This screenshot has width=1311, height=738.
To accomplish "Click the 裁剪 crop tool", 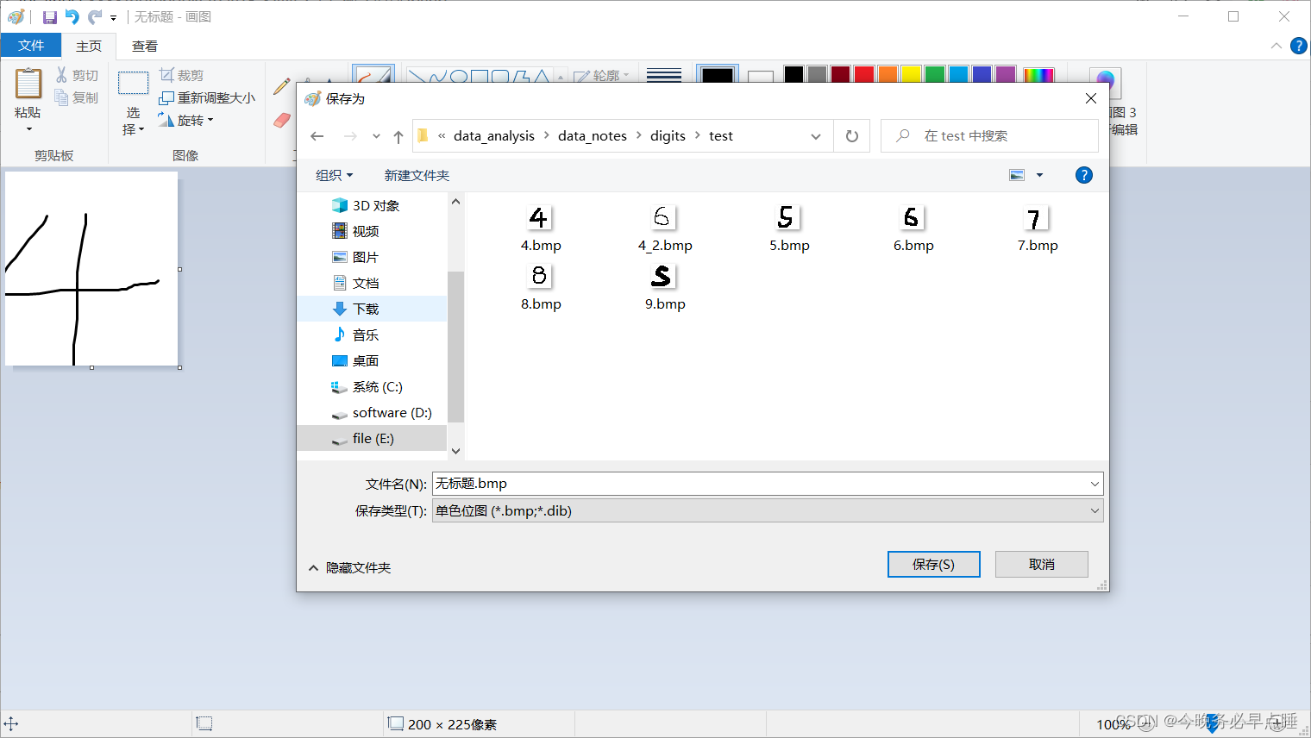I will (x=182, y=75).
